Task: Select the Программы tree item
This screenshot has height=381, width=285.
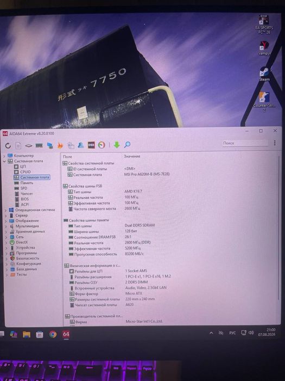Action: click(x=23, y=253)
